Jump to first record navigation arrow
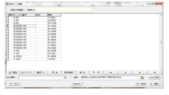Viewport: 169px width, 95px height. pos(111,72)
